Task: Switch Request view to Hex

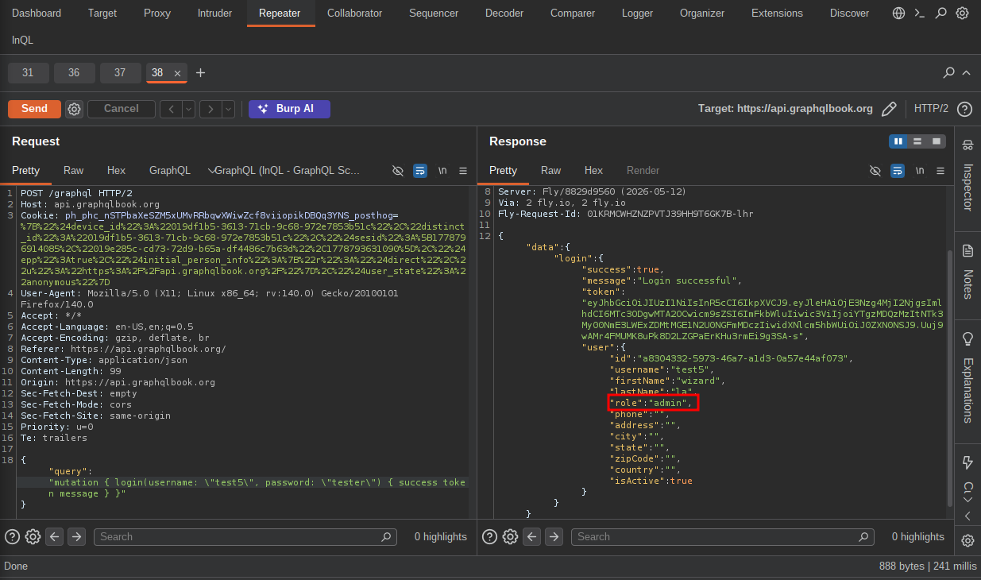Action: [x=116, y=171]
